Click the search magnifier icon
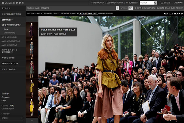 click(155, 3)
